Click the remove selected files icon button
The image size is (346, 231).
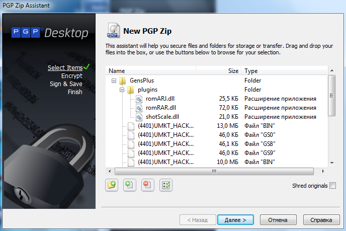coord(148,185)
